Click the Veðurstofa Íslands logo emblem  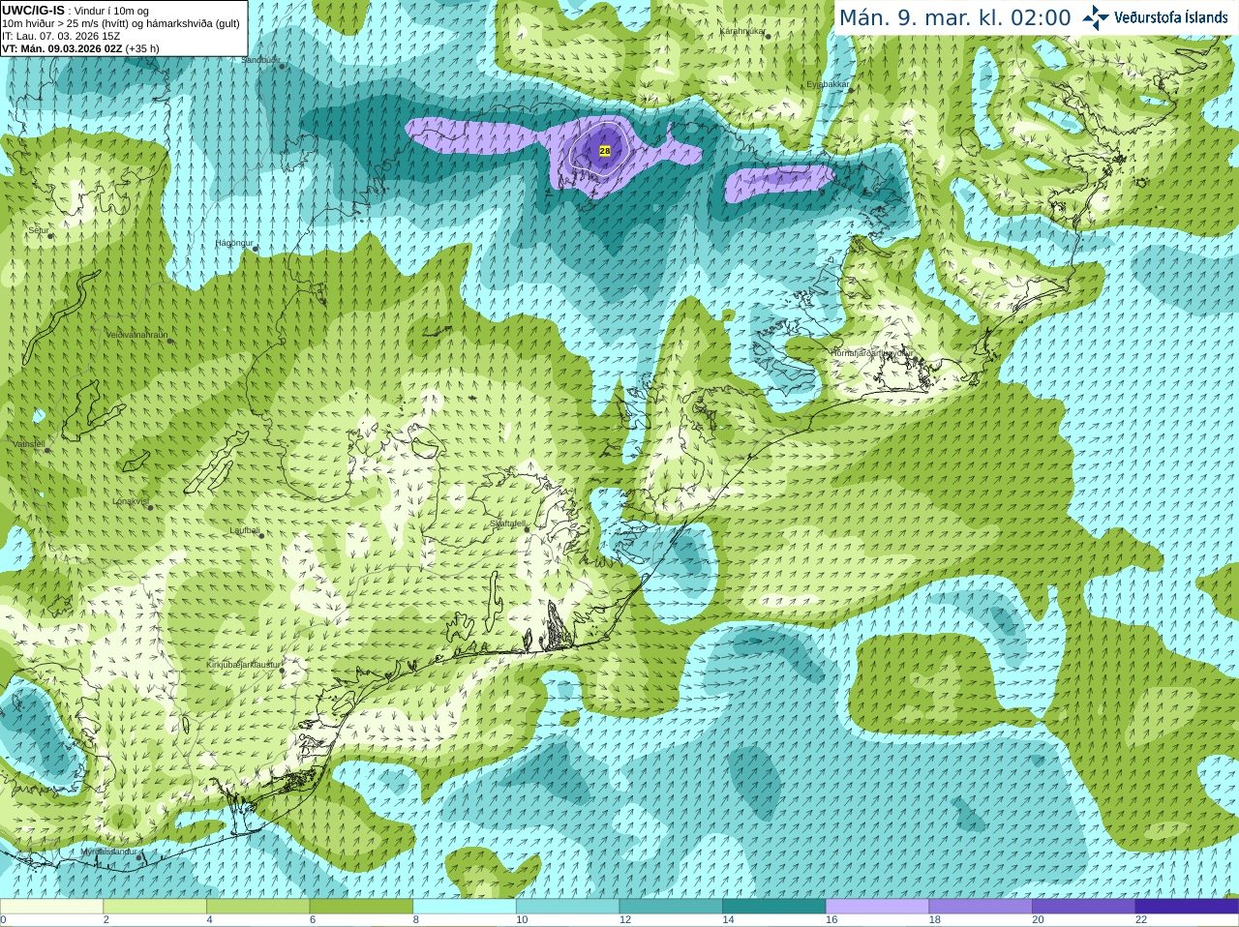point(1096,17)
